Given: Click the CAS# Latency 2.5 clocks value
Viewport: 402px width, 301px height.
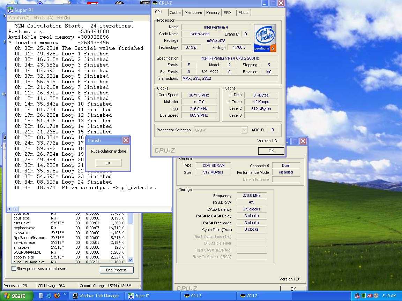Looking at the screenshot, I should pos(252,209).
